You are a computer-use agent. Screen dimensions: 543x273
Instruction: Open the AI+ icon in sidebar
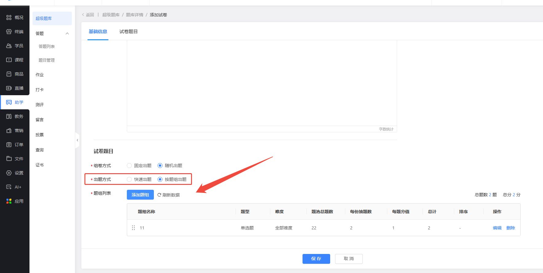(x=9, y=187)
